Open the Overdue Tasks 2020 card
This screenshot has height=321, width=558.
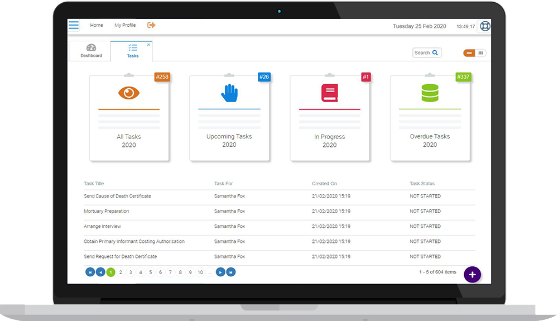(x=430, y=118)
